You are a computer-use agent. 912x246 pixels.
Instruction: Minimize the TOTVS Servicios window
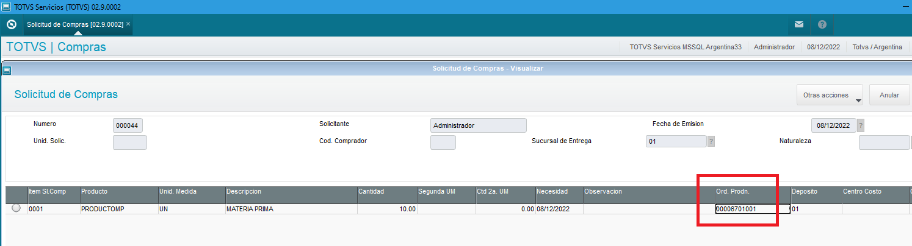click(x=905, y=7)
